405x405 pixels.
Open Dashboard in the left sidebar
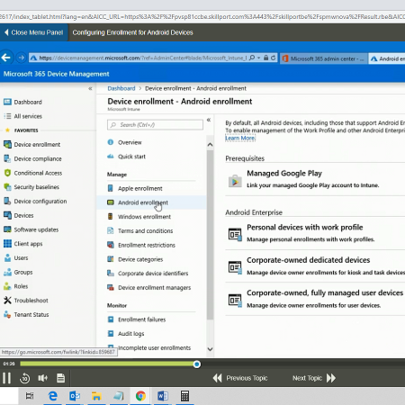[23, 102]
